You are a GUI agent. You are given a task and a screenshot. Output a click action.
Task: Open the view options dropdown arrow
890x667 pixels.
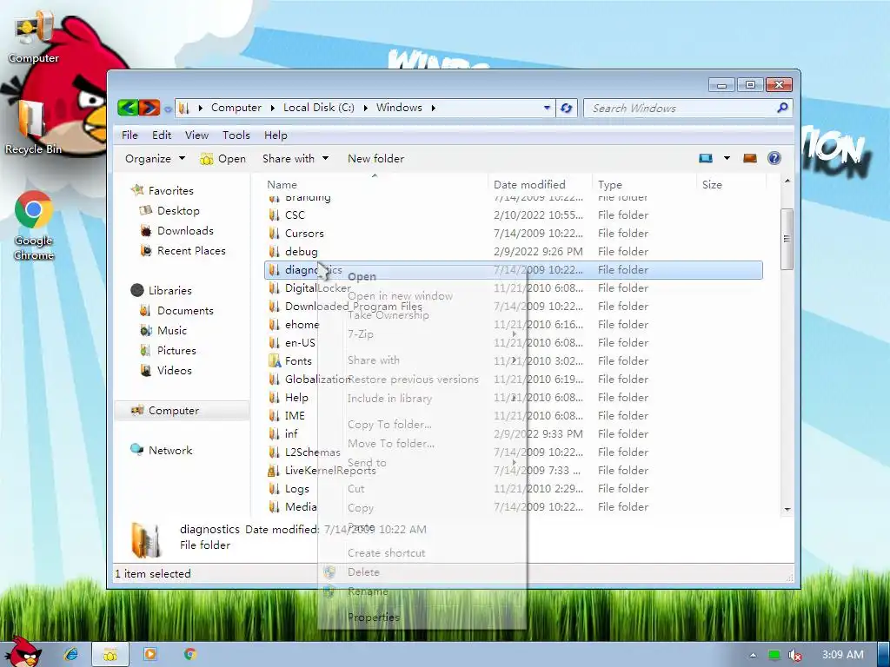(727, 158)
